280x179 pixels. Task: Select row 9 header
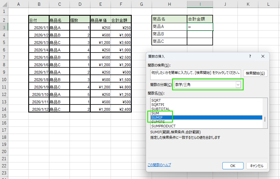pos(4,72)
